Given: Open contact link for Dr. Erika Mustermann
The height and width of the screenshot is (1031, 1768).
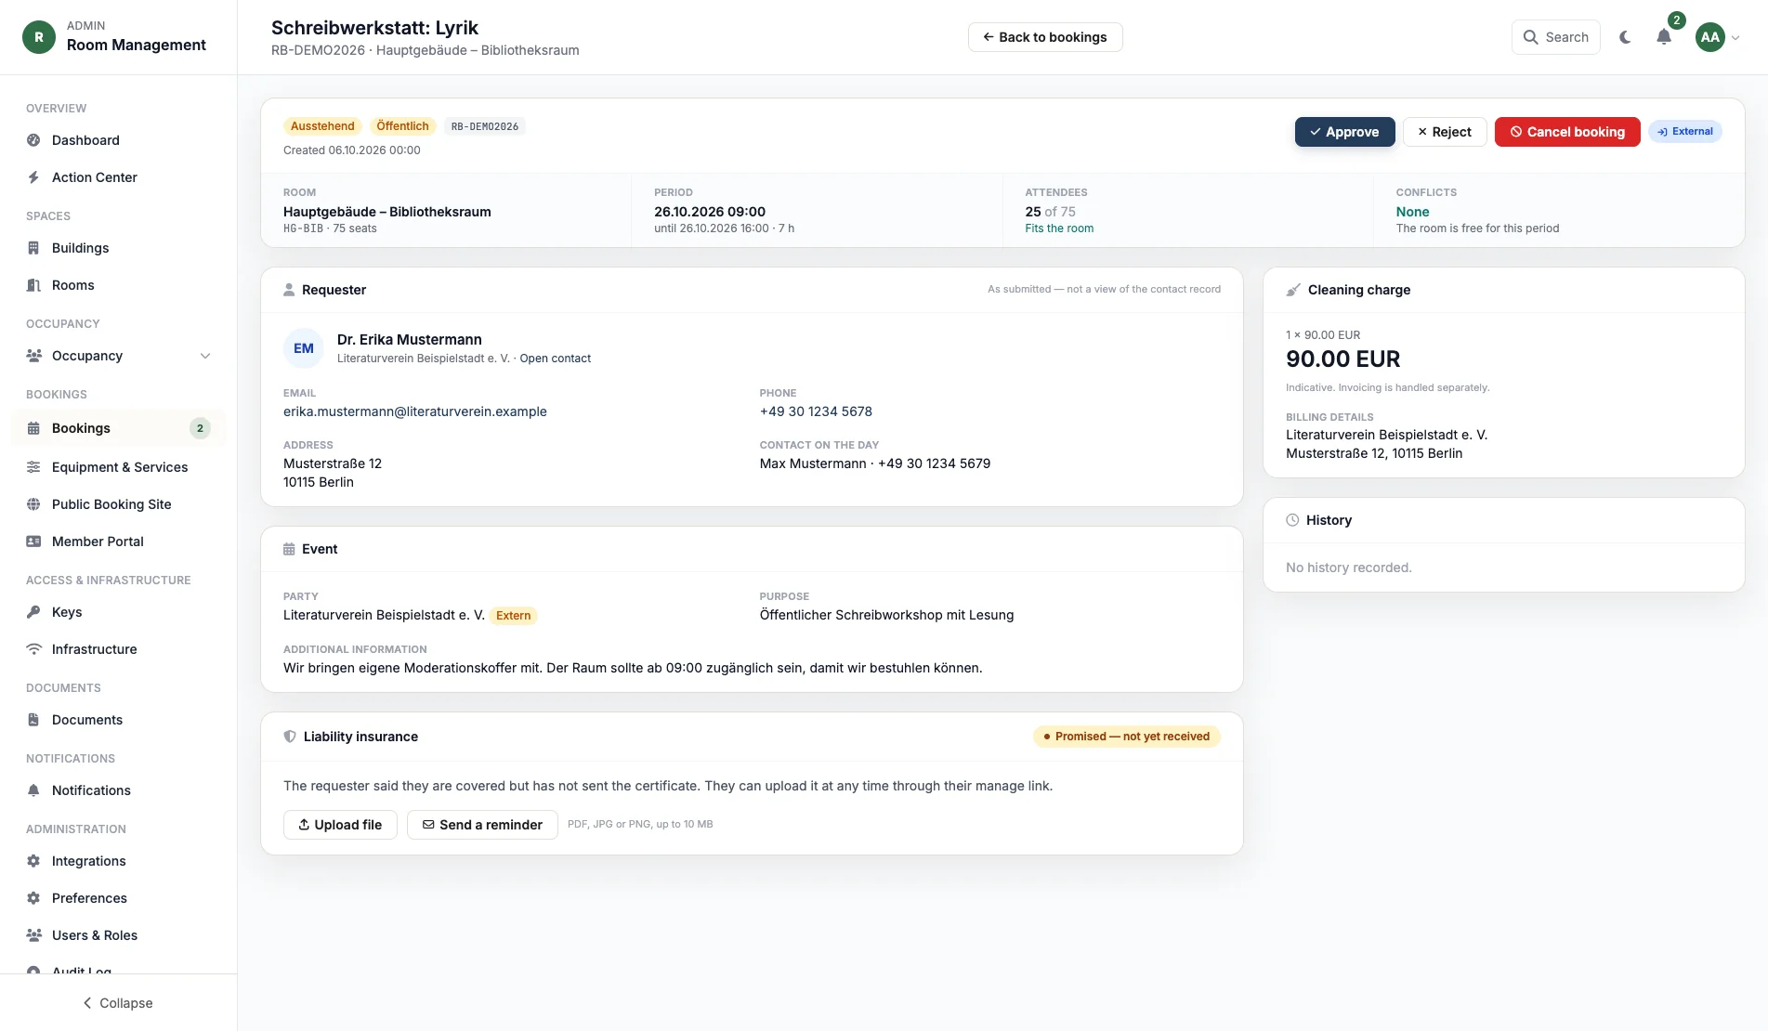Looking at the screenshot, I should click(x=555, y=359).
